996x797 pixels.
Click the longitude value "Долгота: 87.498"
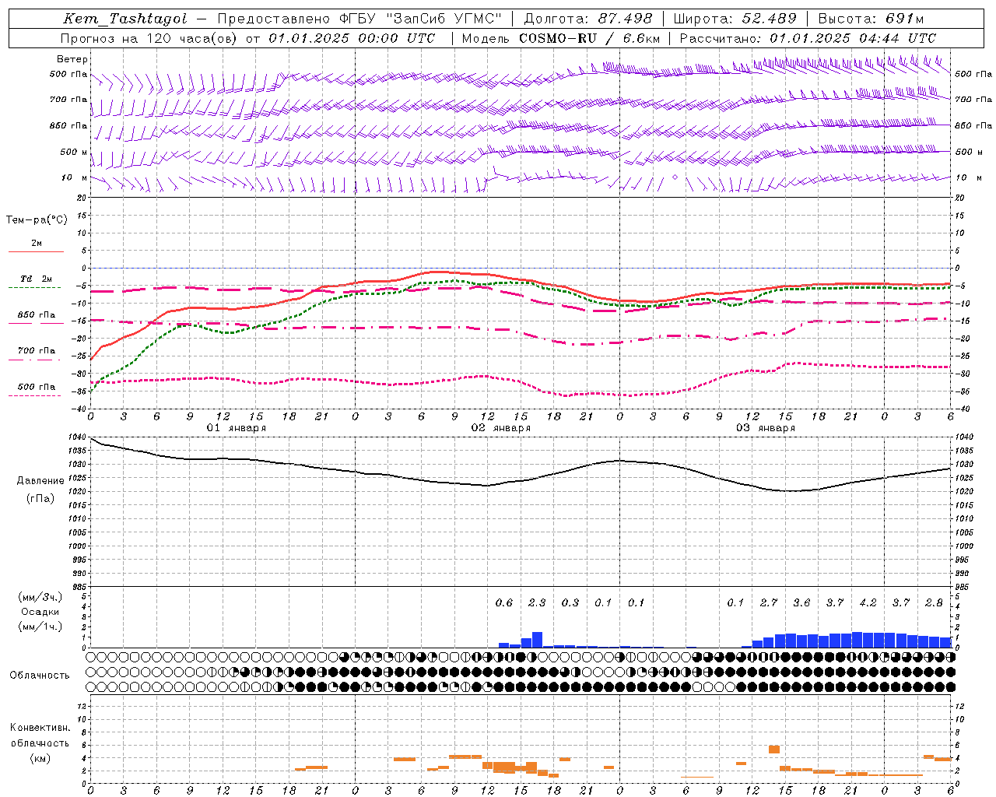pyautogui.click(x=588, y=19)
